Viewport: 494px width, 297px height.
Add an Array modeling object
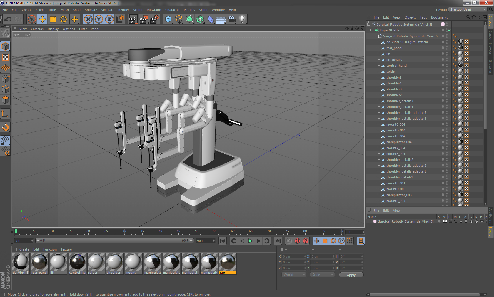pos(200,19)
